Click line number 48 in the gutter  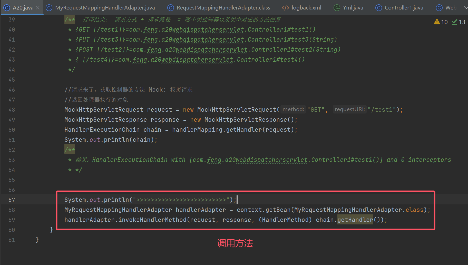[x=12, y=110]
